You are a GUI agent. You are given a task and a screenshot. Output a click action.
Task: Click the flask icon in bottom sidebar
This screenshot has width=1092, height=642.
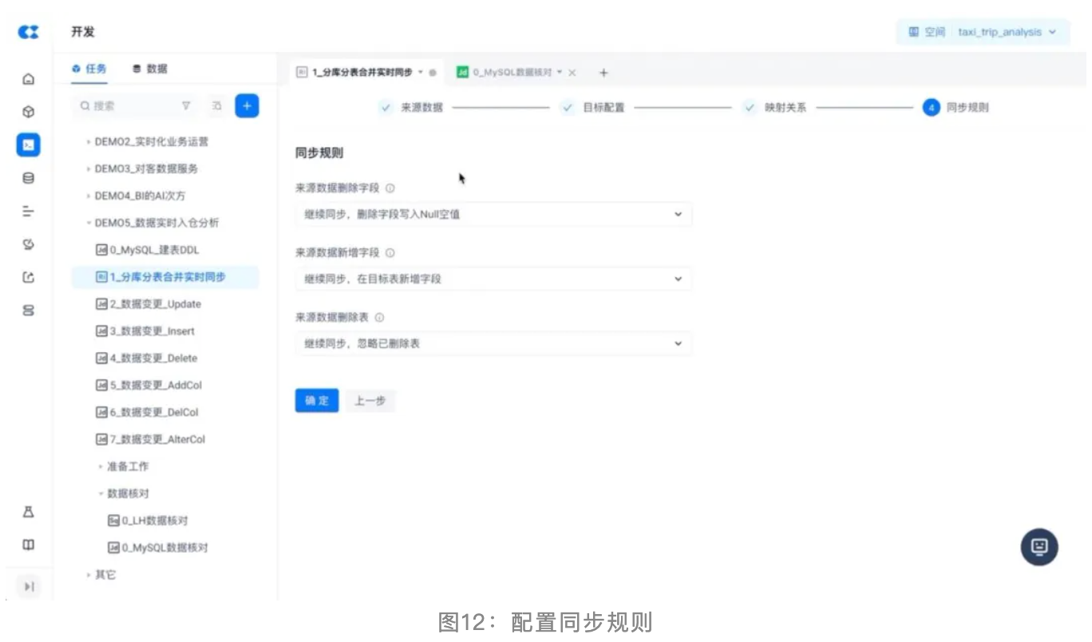pos(29,512)
